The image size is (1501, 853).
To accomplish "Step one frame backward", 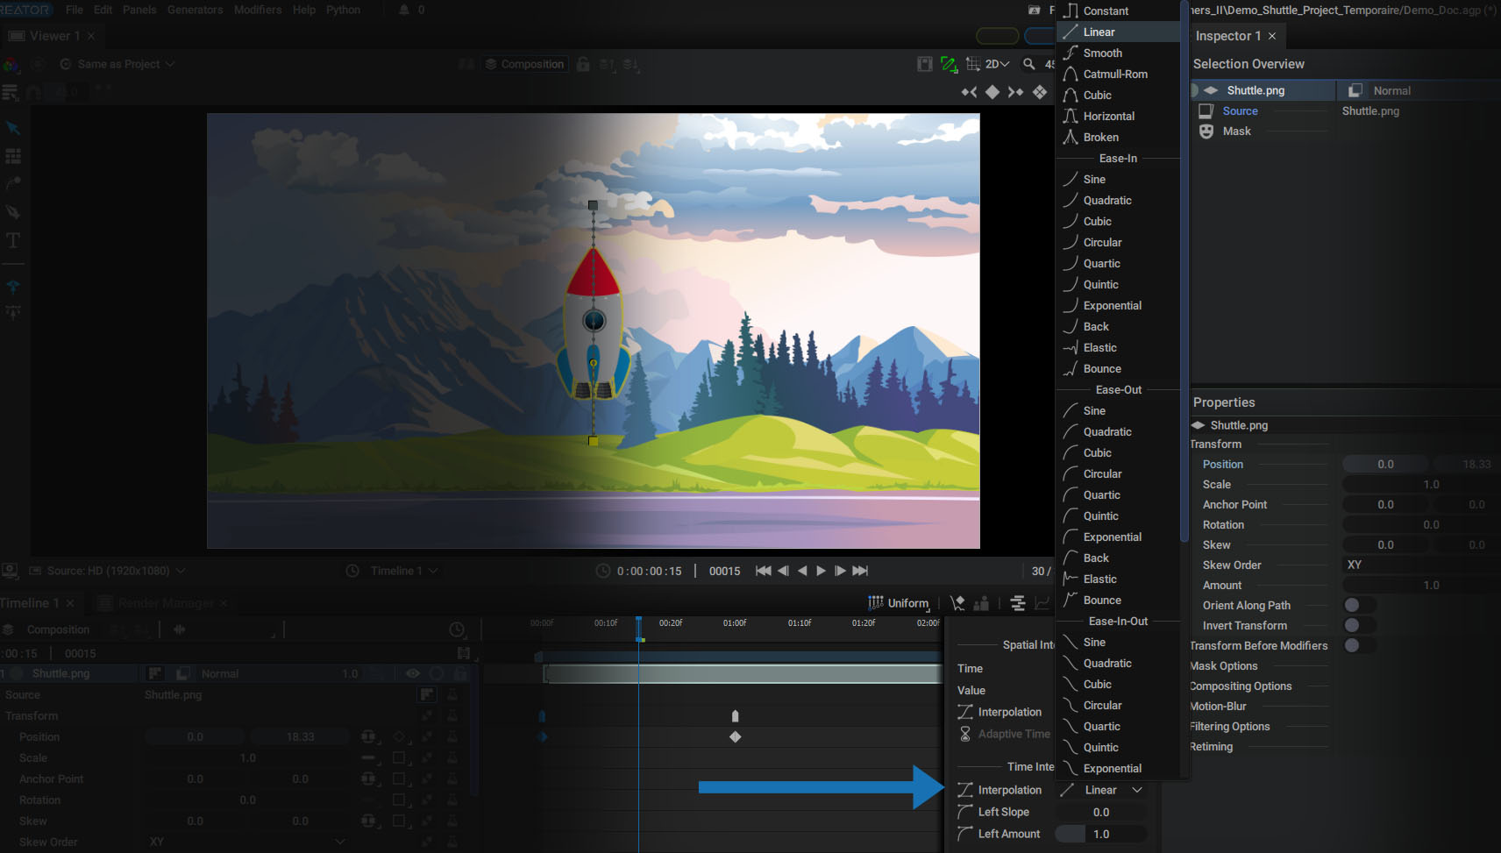I will coord(783,571).
